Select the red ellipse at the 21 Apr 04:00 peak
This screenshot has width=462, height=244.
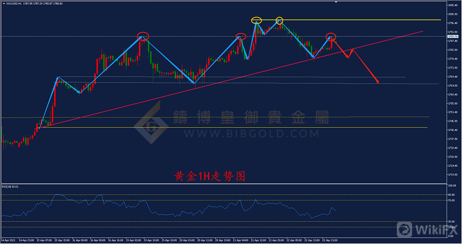click(240, 36)
